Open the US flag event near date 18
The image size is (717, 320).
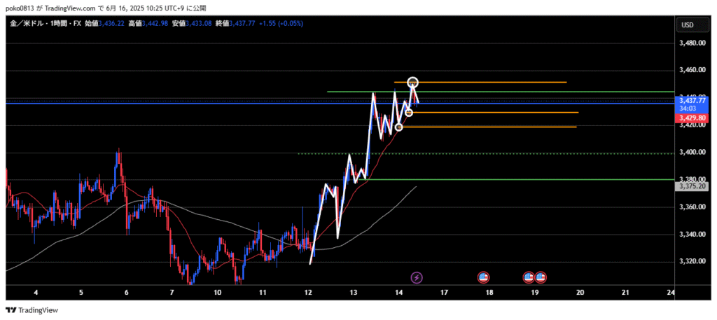483,278
